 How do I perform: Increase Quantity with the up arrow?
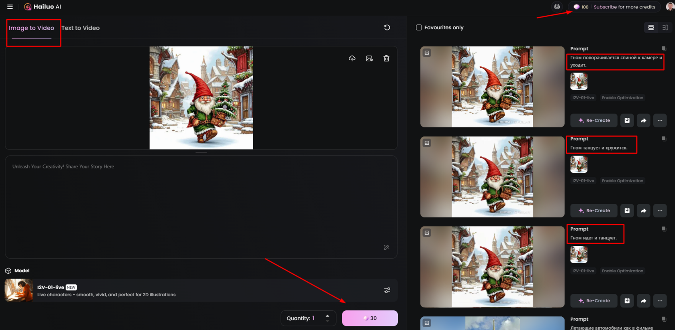(327, 316)
